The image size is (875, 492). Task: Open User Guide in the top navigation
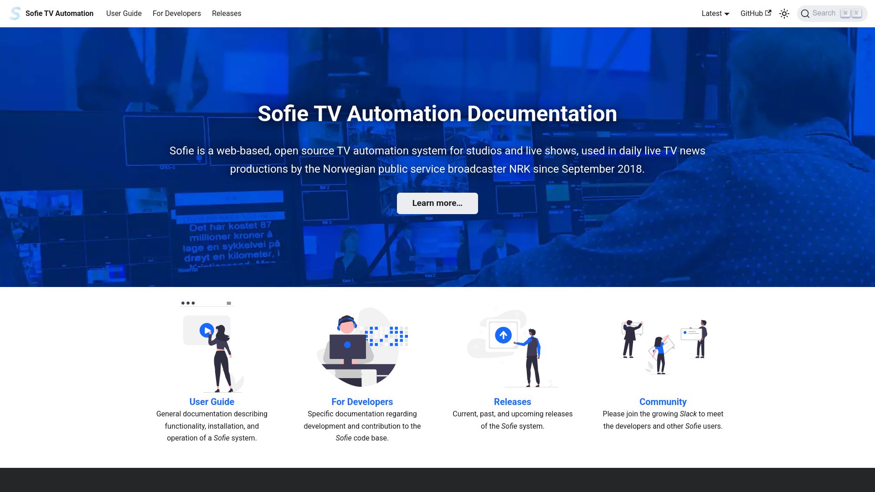point(124,14)
